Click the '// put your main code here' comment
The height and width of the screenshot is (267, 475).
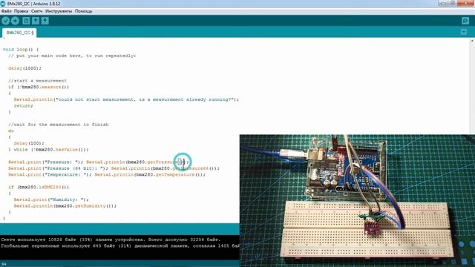tap(72, 56)
